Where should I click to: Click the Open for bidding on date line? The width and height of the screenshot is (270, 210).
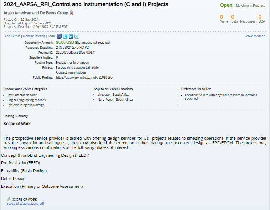[x=27, y=23]
